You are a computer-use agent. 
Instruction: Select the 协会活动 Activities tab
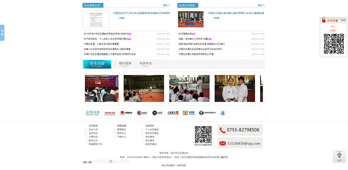coord(97,64)
